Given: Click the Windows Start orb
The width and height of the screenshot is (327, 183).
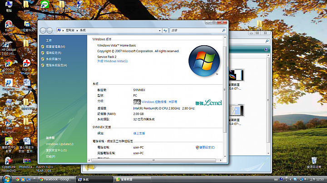Looking at the screenshot, I should (x=7, y=179).
